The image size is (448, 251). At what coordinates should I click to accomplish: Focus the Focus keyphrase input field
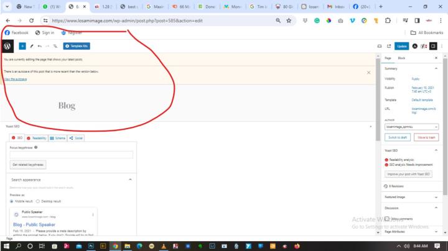(72, 155)
